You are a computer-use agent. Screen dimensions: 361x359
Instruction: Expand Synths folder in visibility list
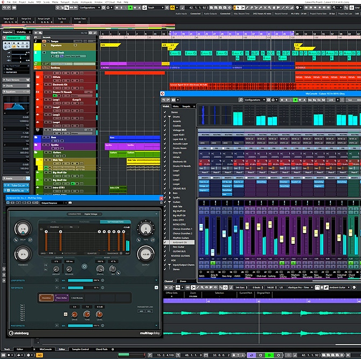pos(170,198)
